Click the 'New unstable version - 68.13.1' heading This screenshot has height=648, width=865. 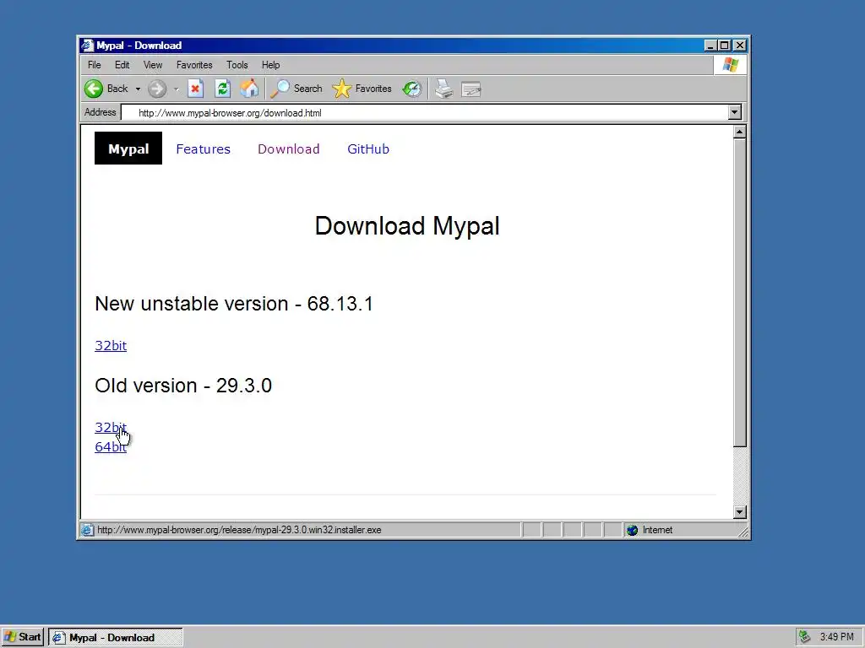pos(234,304)
